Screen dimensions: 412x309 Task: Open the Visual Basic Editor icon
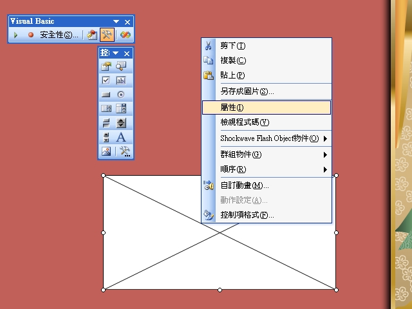92,35
